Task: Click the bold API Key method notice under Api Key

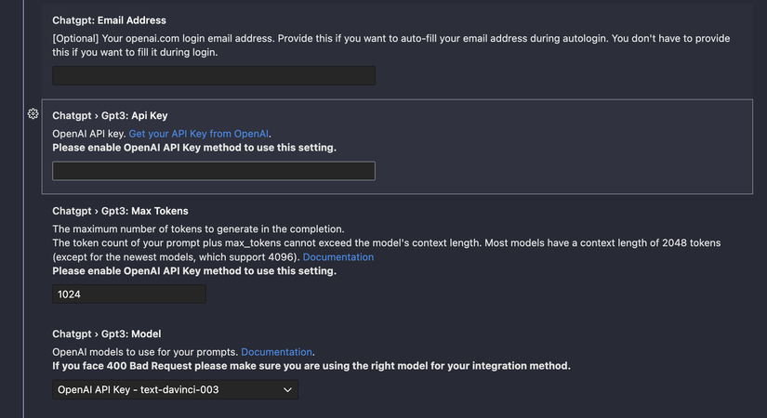Action: [x=194, y=148]
